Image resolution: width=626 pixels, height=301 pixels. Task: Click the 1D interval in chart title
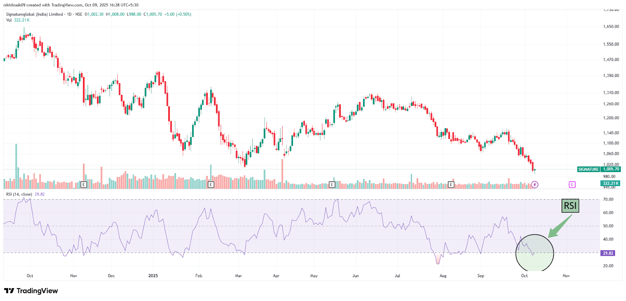[x=69, y=14]
